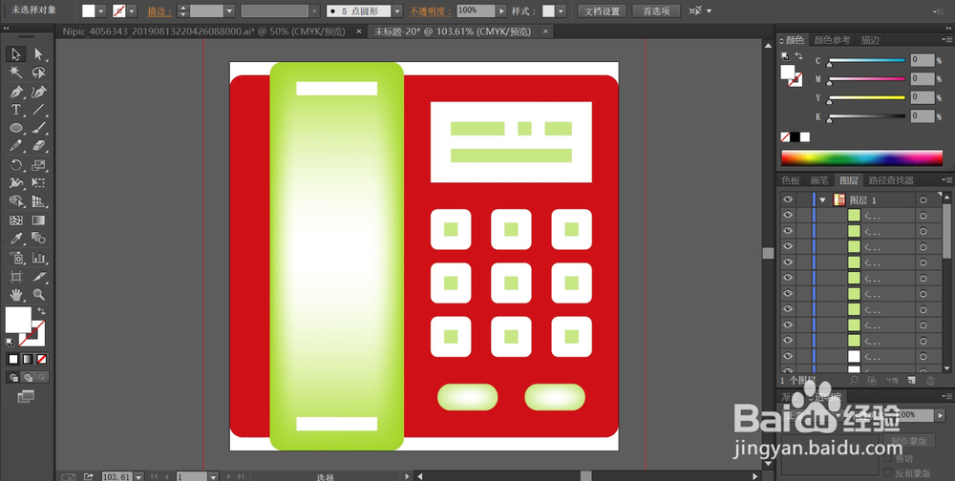The image size is (955, 481).
Task: Click the 制作蒙版 button
Action: pos(909,441)
